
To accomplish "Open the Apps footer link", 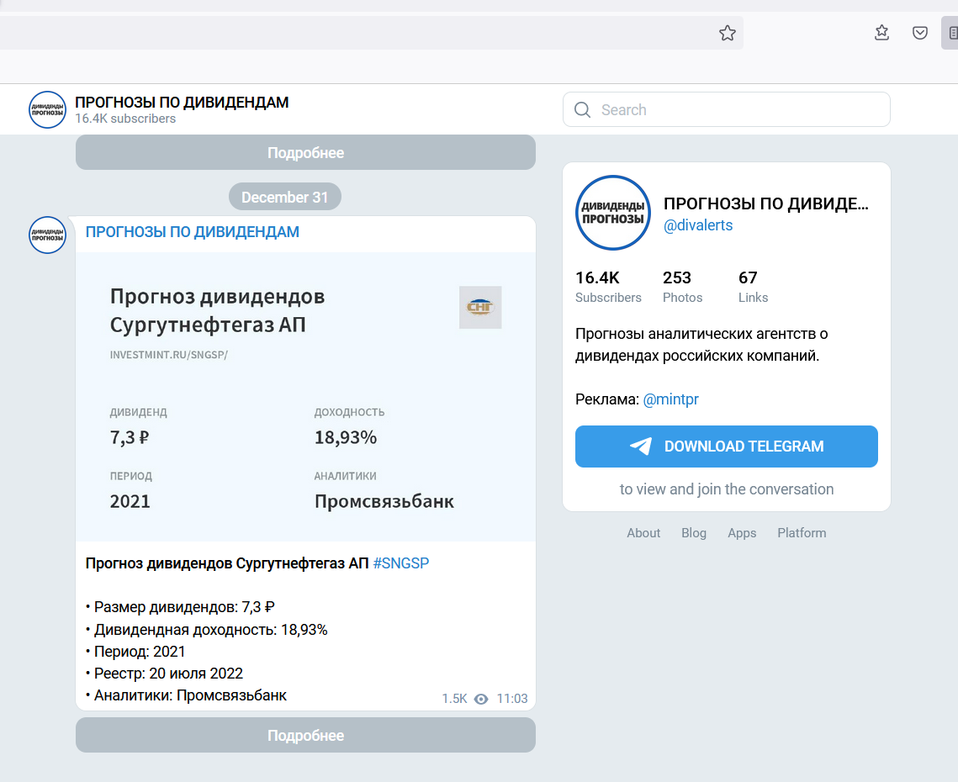I will (x=742, y=533).
